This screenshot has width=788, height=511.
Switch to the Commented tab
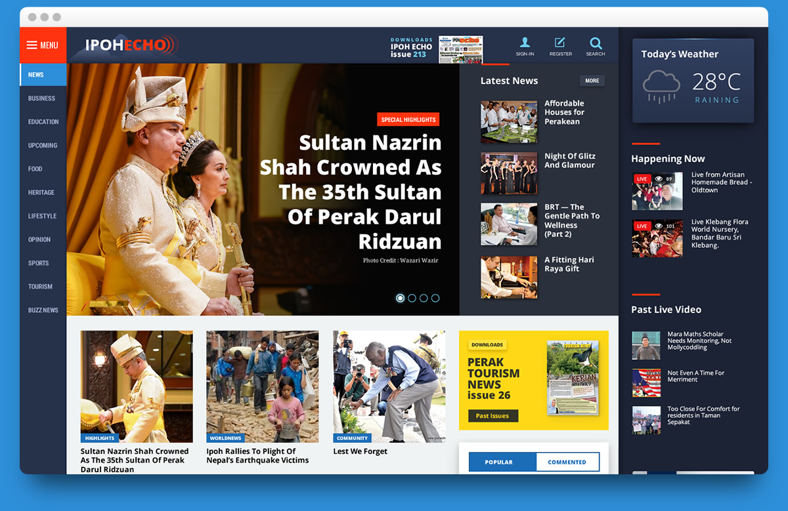567,462
